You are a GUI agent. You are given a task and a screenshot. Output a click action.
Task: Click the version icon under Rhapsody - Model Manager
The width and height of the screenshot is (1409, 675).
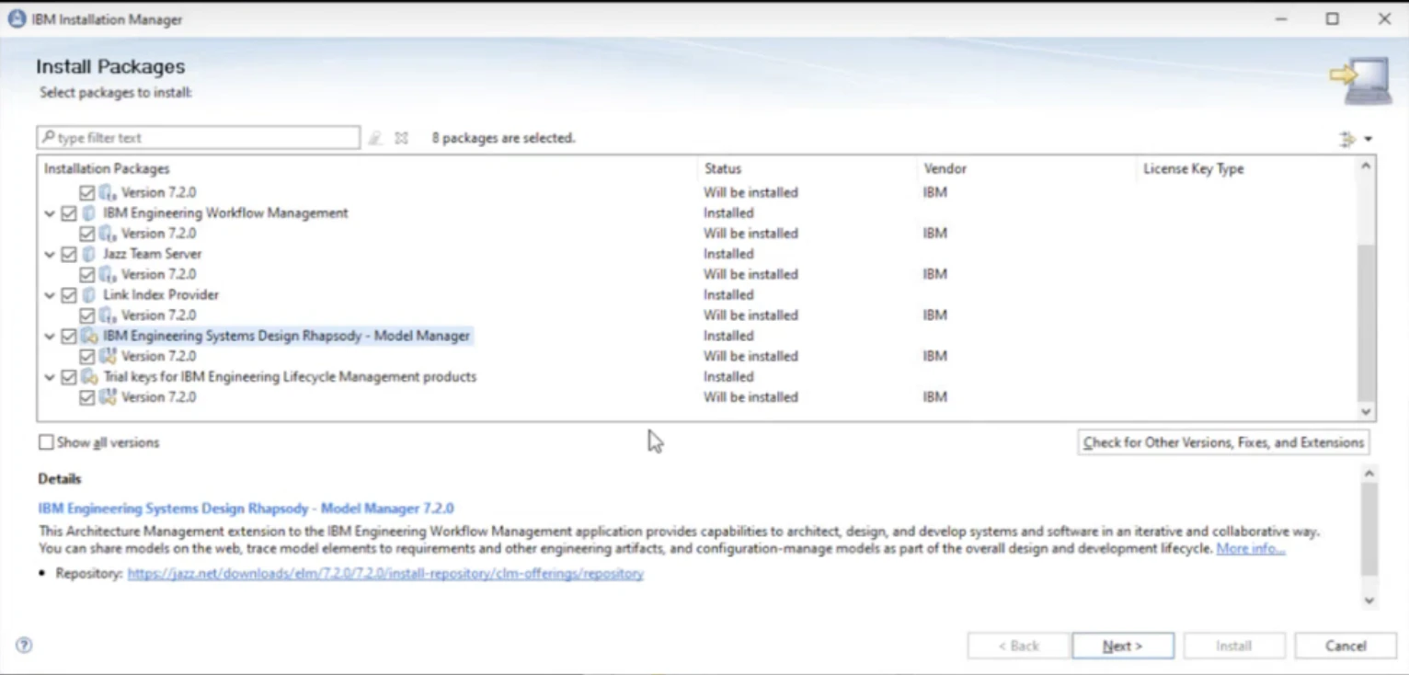click(x=108, y=356)
